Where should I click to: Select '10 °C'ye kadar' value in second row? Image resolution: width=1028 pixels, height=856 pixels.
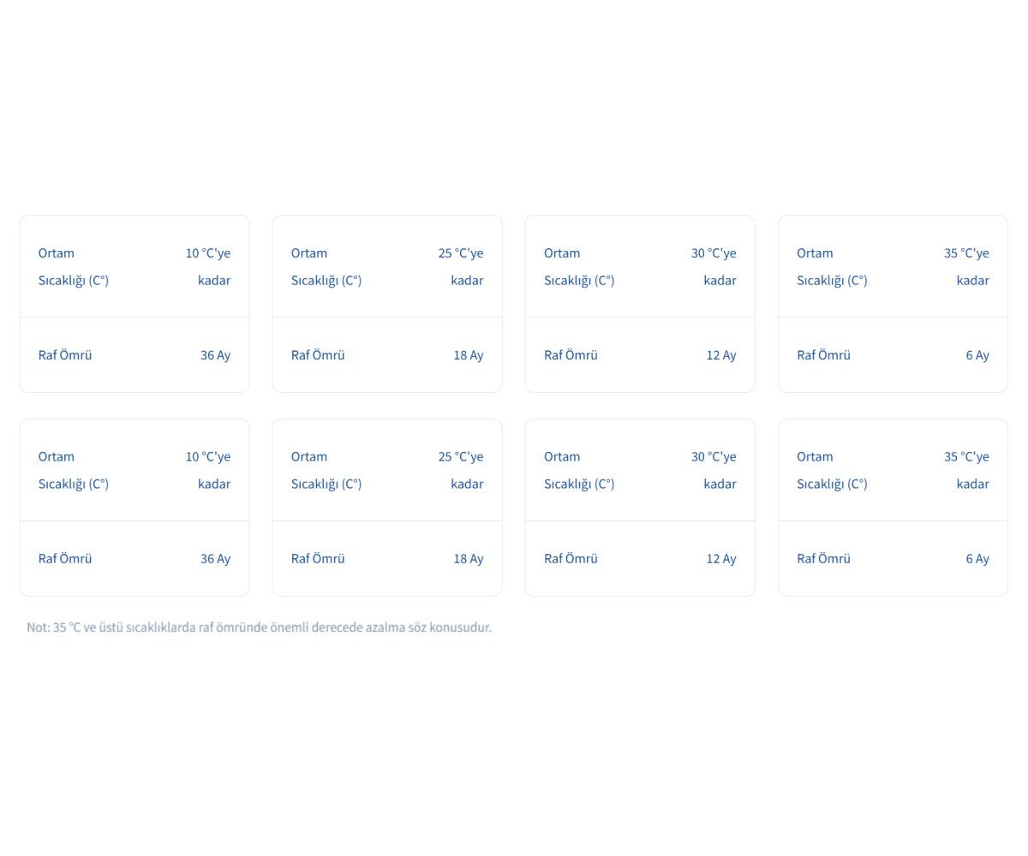coord(208,470)
